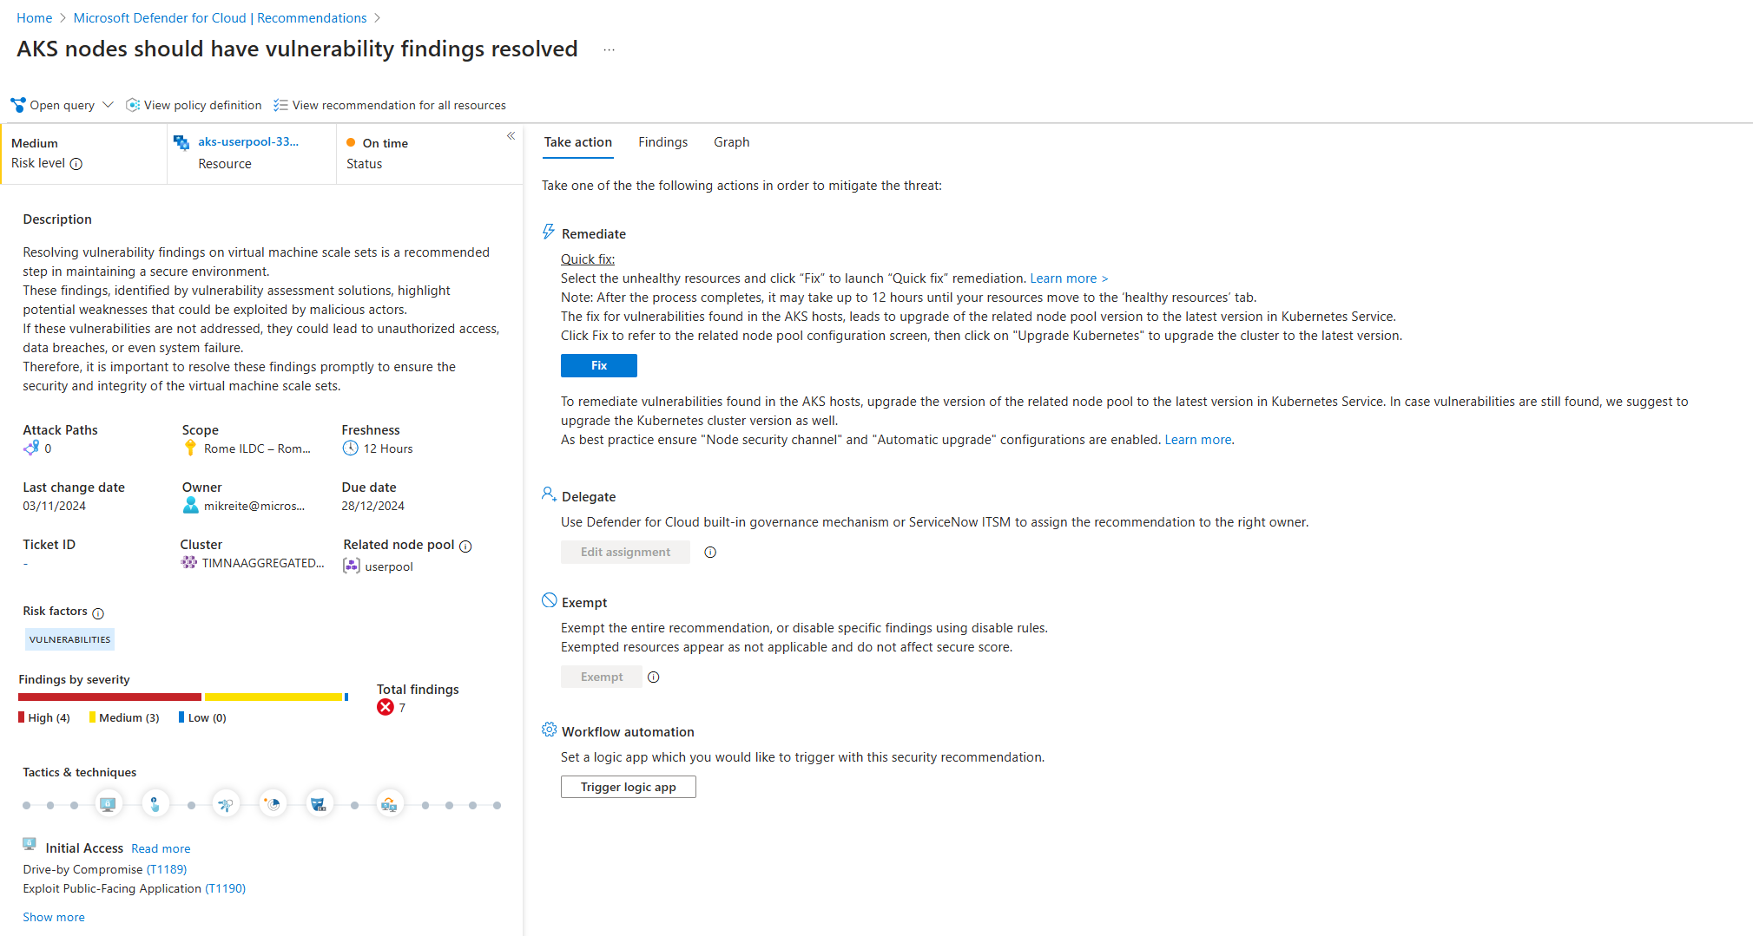Select the hand-pointer tactic icon in the timeline
The image size is (1753, 936).
click(155, 805)
